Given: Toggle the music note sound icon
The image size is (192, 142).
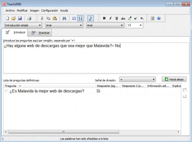Looking at the screenshot, I should 91,18.
